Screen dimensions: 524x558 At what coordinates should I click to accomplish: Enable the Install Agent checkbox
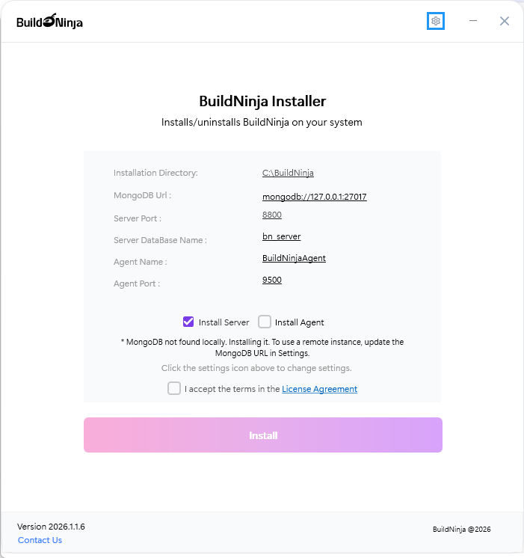coord(265,322)
